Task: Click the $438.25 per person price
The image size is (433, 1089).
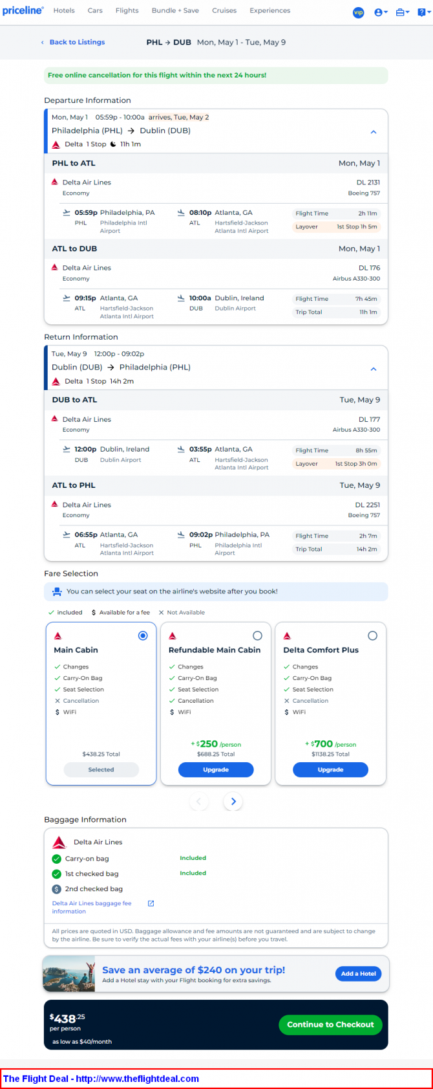Action: pyautogui.click(x=67, y=1018)
